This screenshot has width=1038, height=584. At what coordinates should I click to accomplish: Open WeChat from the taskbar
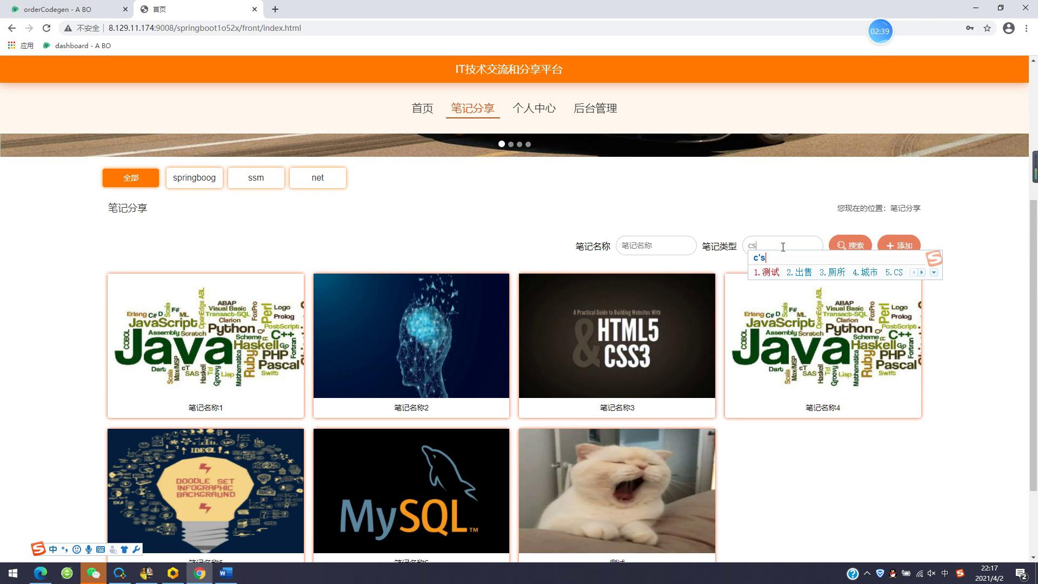click(x=93, y=573)
